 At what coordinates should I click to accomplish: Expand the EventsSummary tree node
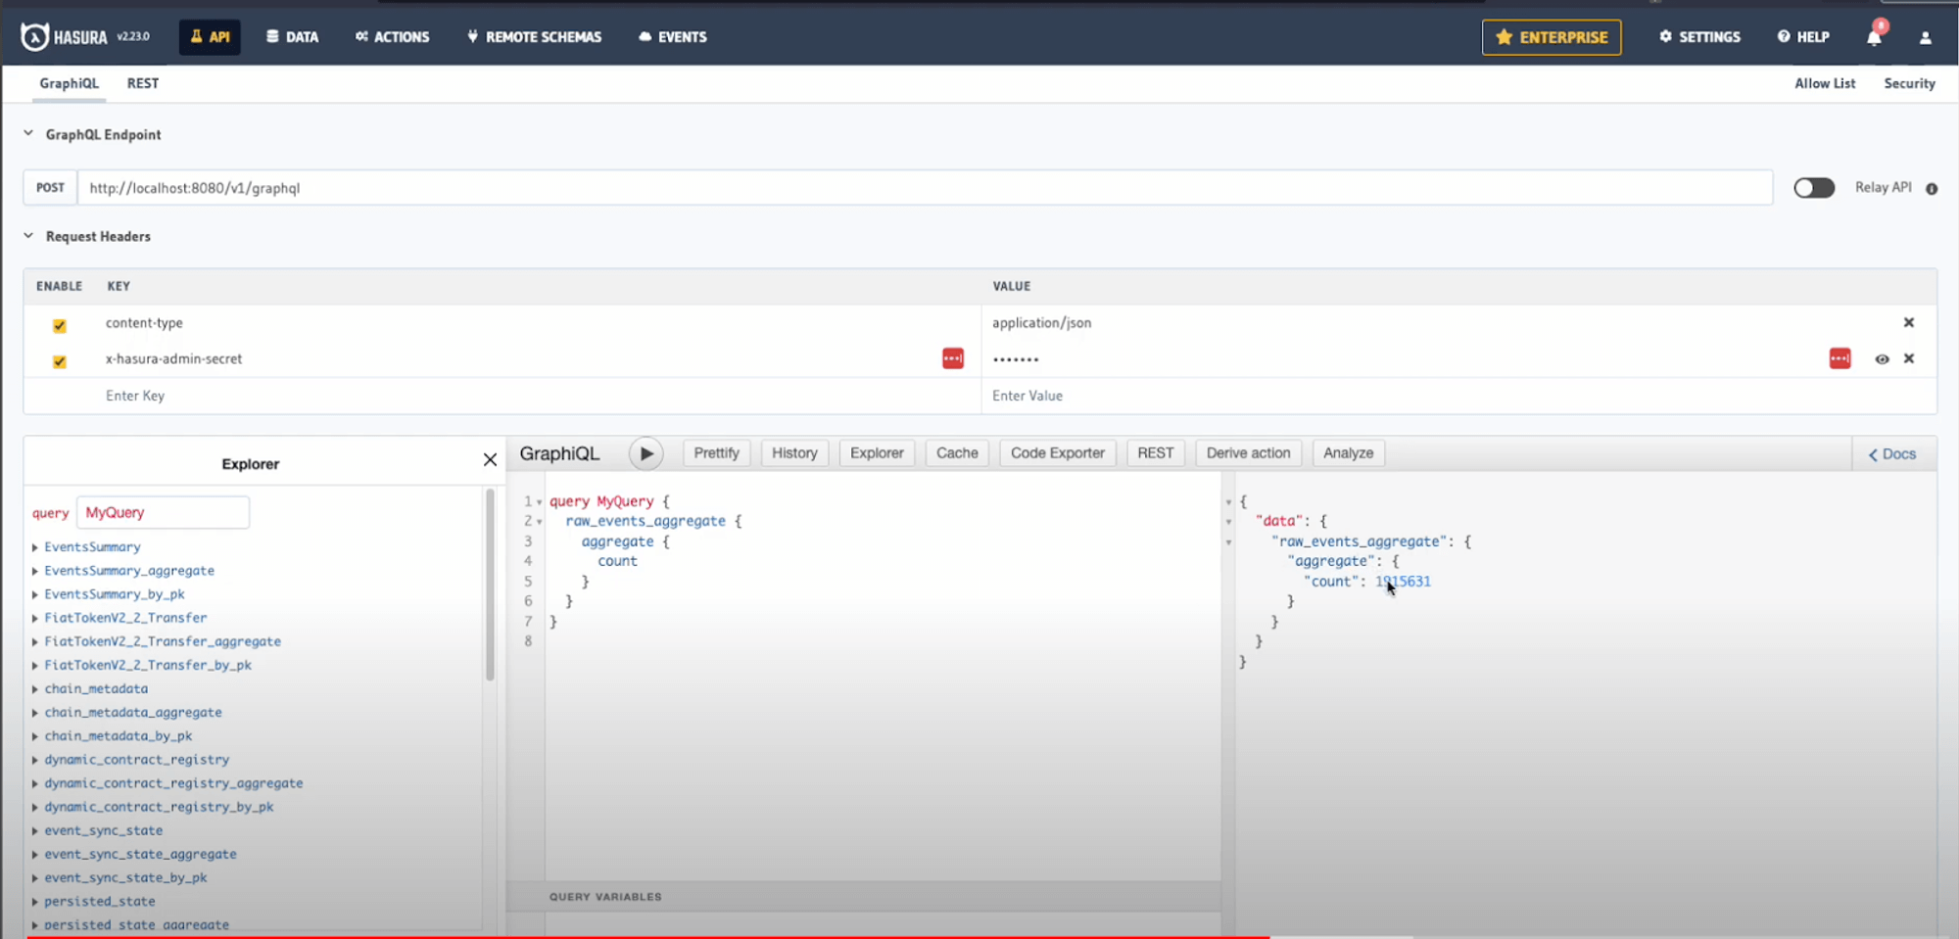tap(35, 547)
